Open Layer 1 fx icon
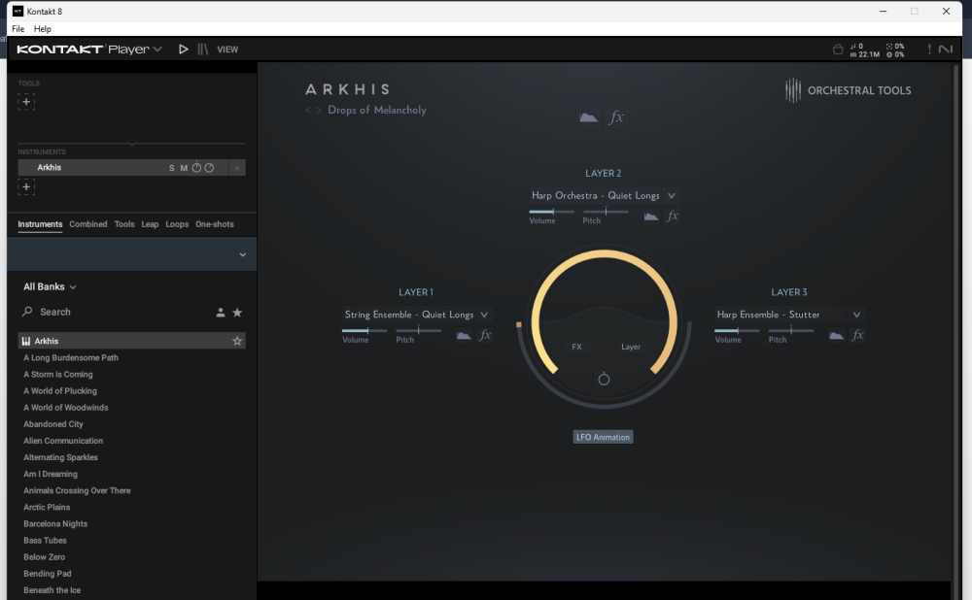 pyautogui.click(x=485, y=334)
